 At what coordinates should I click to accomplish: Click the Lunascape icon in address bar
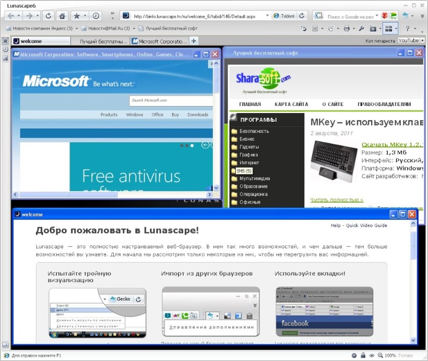[x=126, y=15]
